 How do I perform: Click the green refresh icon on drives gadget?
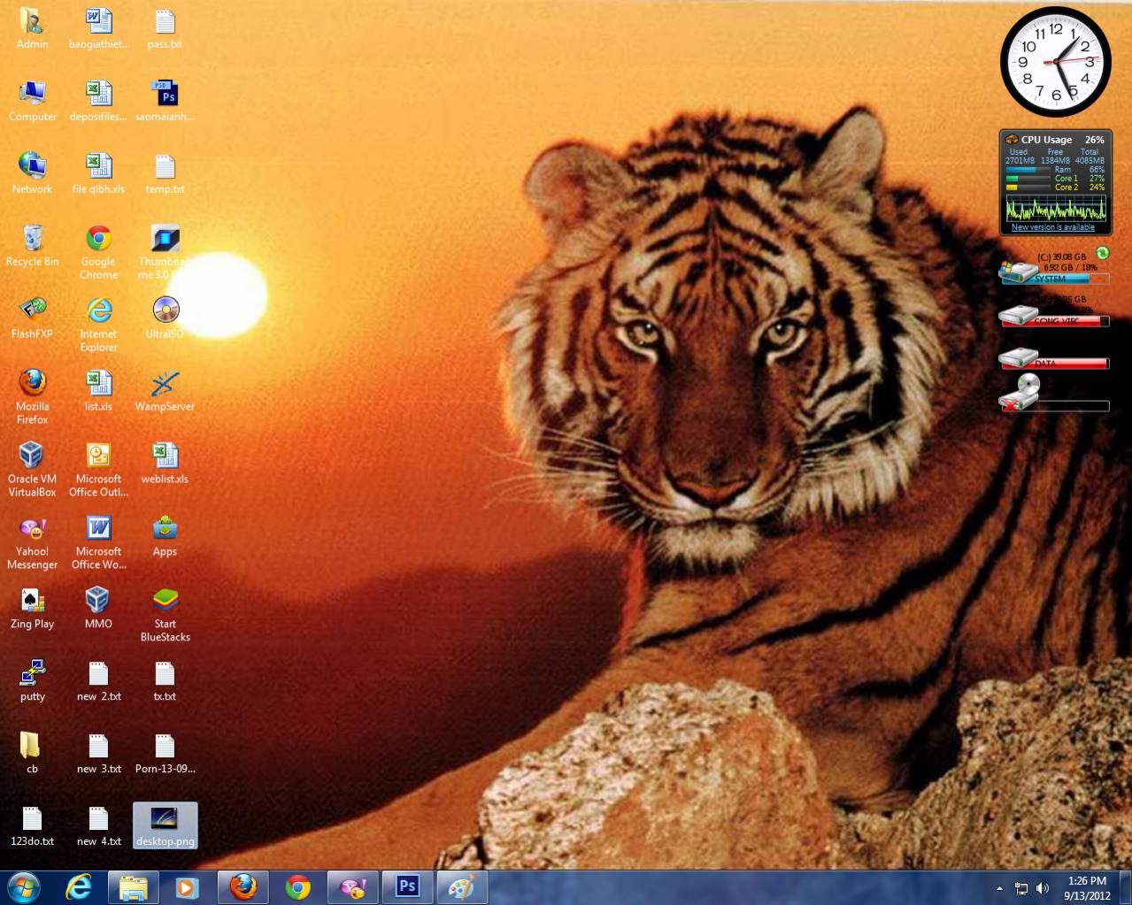[1102, 253]
